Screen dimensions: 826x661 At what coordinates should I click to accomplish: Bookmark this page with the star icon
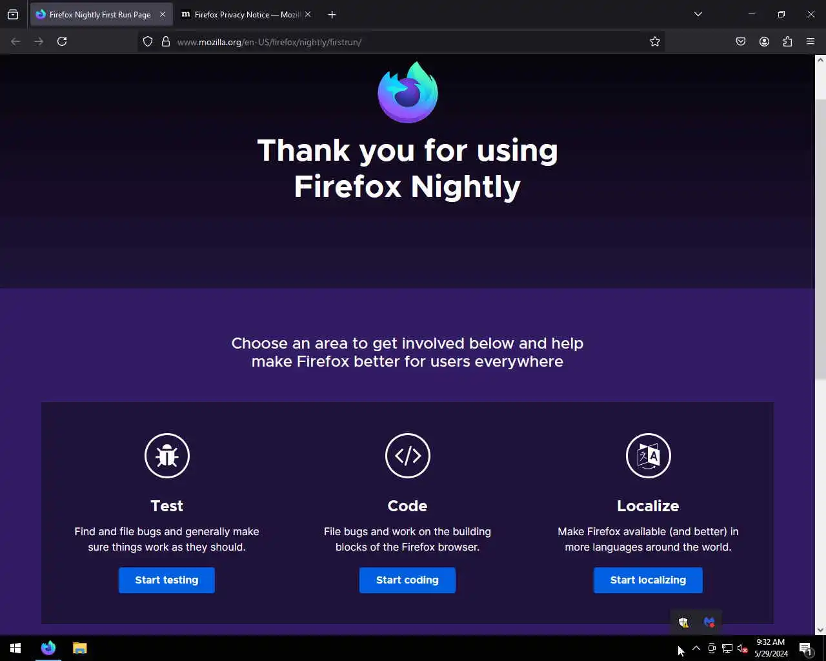(655, 41)
